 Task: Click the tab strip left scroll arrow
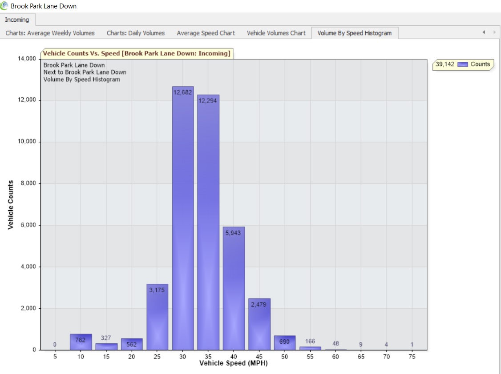(x=484, y=32)
